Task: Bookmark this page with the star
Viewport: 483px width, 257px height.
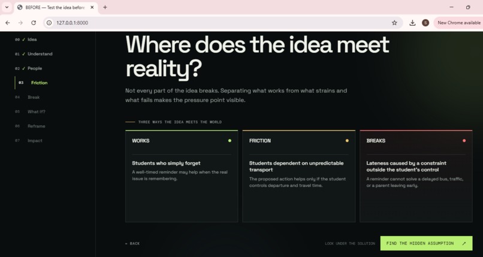Action: 394,23
